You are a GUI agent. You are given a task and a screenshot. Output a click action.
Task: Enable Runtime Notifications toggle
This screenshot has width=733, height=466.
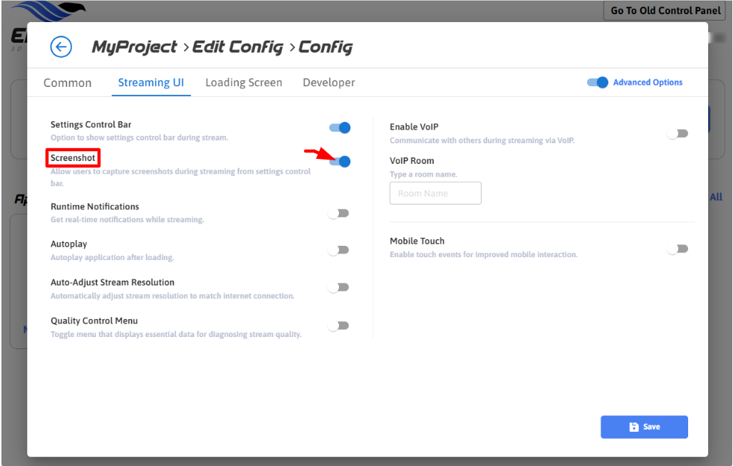(x=338, y=213)
